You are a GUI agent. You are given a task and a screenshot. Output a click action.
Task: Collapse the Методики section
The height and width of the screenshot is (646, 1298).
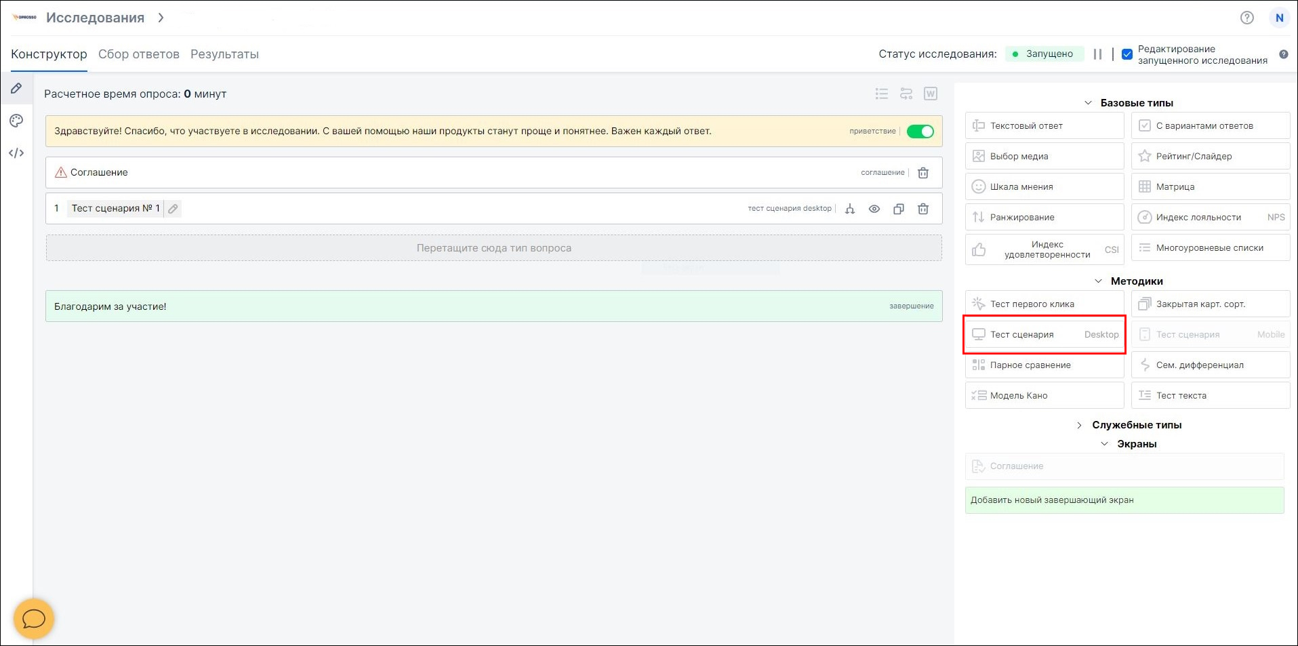(1098, 281)
